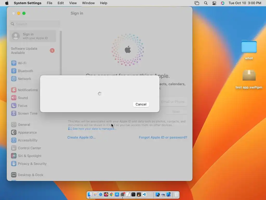
Task: Open the Apple menu
Action: [x=7, y=3]
